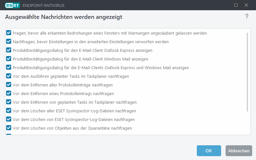
Task: Toggle 'Entfernen aller Protokolleinträge nachfragen' checkbox
Action: [x=9, y=85]
